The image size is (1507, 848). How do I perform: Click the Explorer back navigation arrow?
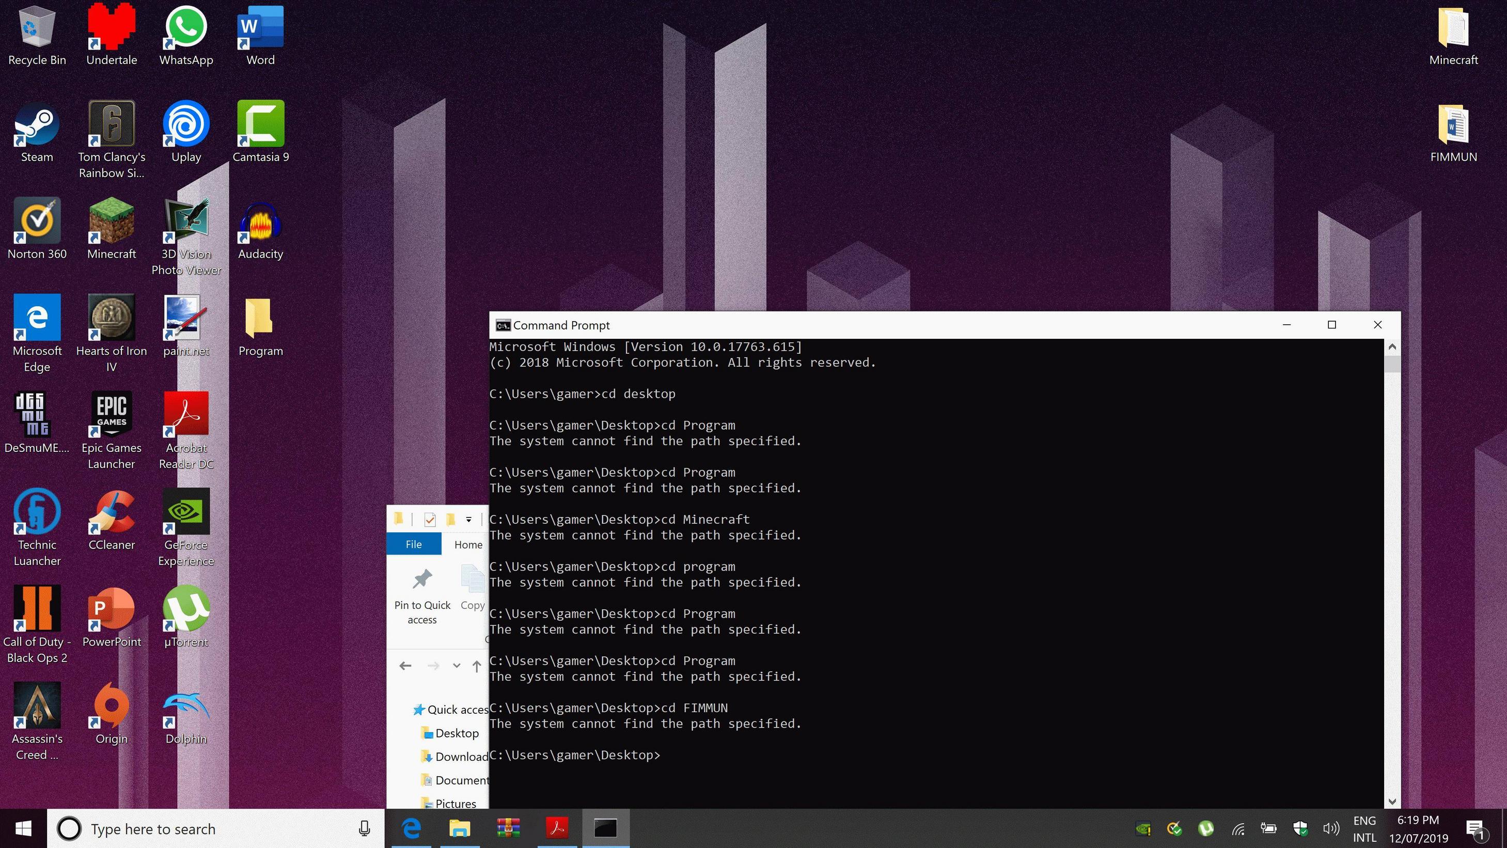pyautogui.click(x=405, y=666)
